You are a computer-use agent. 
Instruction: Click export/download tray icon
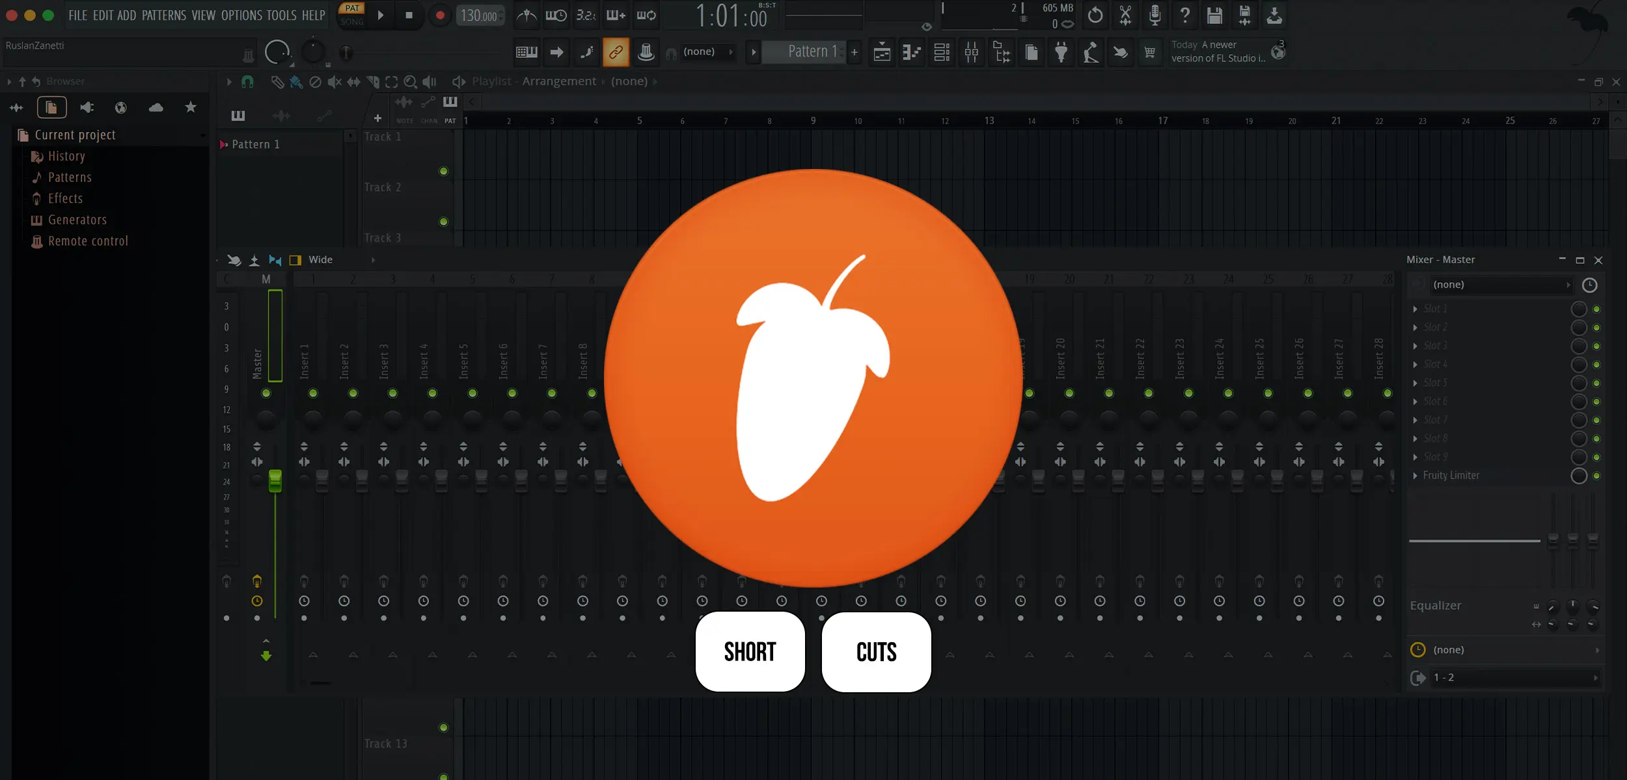point(1274,15)
